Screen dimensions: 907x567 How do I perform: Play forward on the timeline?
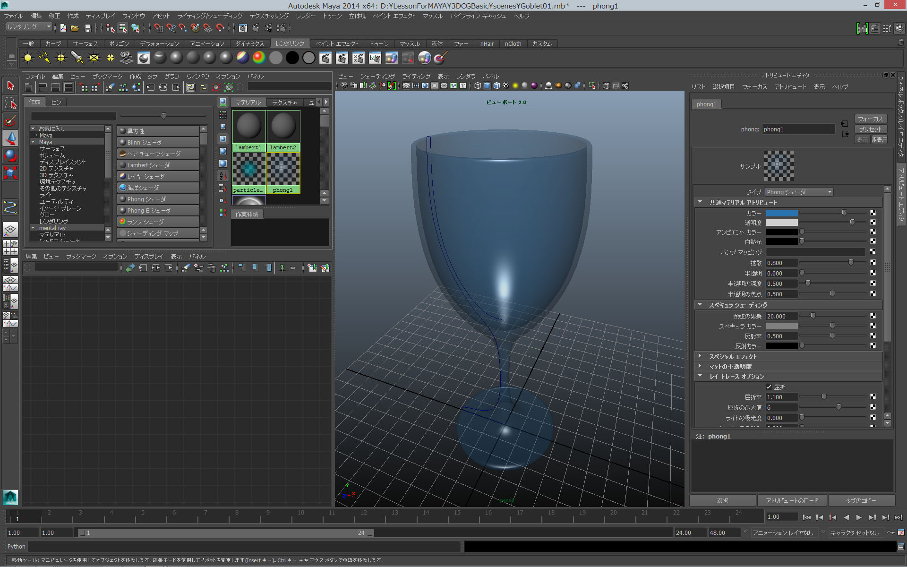(859, 517)
